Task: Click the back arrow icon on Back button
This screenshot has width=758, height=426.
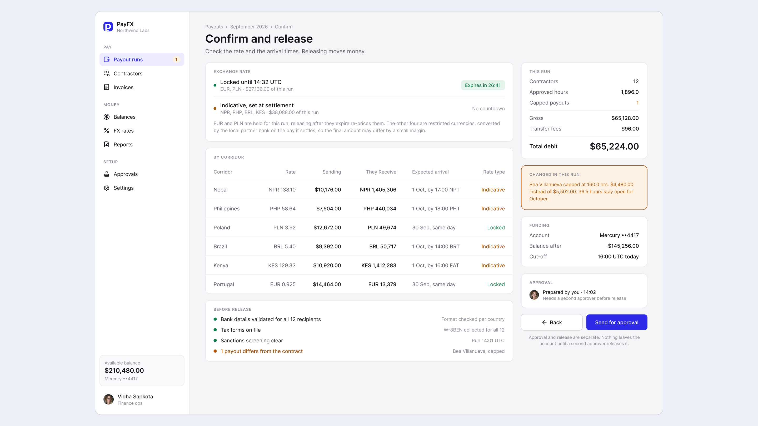Action: 544,322
